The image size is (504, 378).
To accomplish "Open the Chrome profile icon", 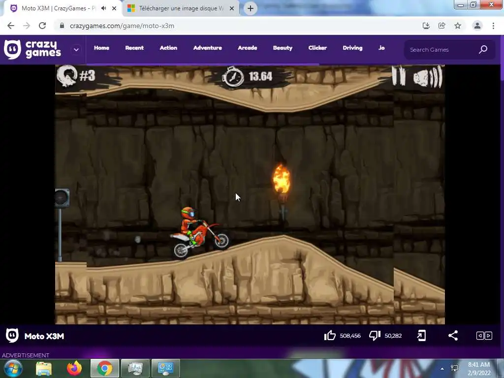I will point(477,26).
